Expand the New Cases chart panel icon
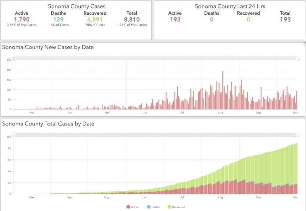The width and height of the screenshot is (306, 211). (304, 43)
